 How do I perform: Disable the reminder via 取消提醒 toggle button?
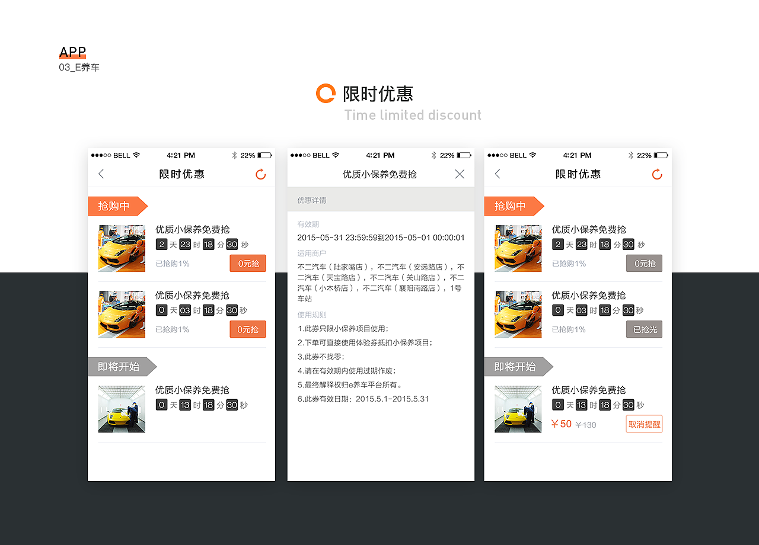(x=644, y=424)
